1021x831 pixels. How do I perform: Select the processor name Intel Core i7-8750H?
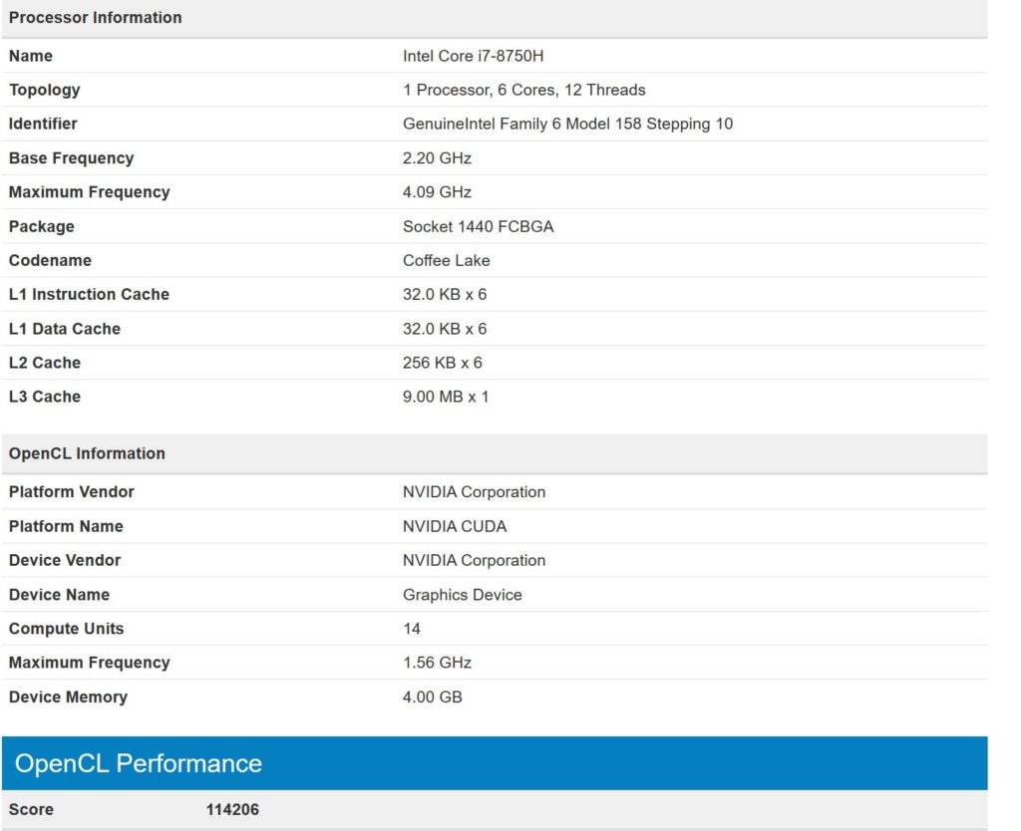click(x=473, y=56)
